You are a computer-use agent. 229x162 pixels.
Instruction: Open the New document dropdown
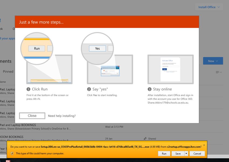(x=213, y=61)
